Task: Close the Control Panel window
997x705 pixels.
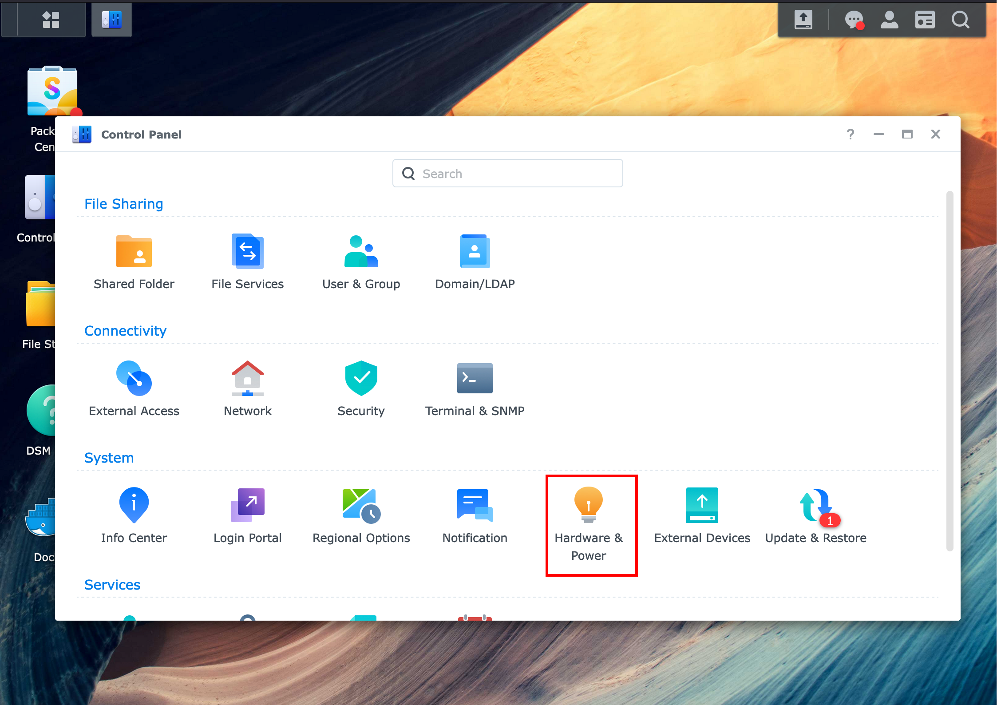Action: coord(935,134)
